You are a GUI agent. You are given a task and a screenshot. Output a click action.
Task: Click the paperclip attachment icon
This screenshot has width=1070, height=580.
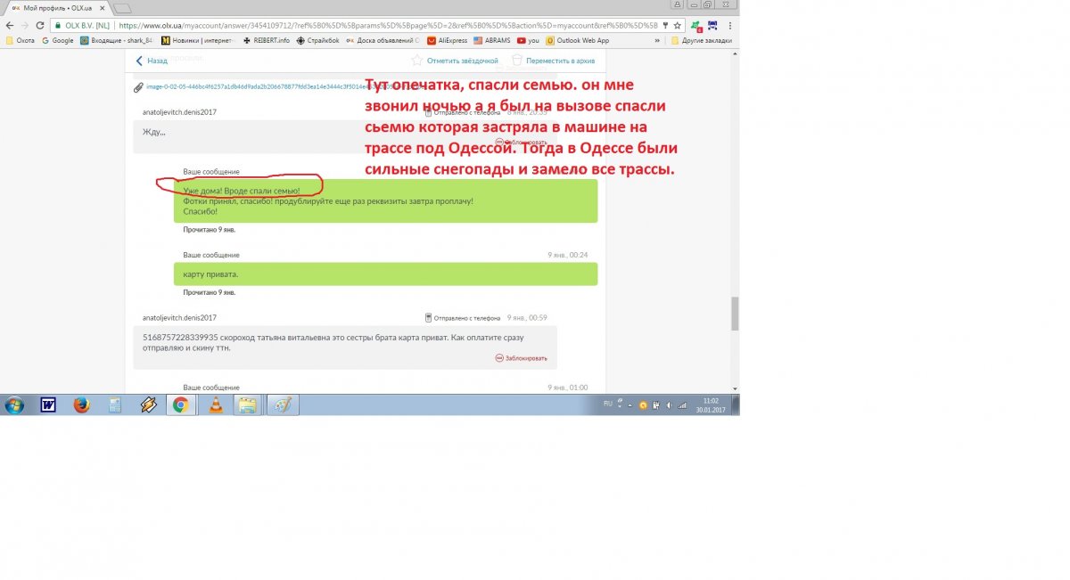138,87
